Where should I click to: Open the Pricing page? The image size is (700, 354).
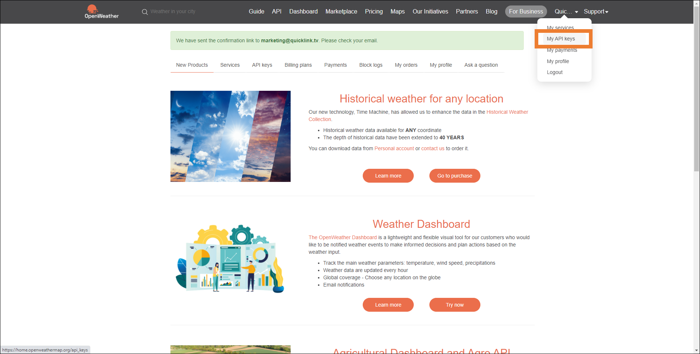[374, 12]
